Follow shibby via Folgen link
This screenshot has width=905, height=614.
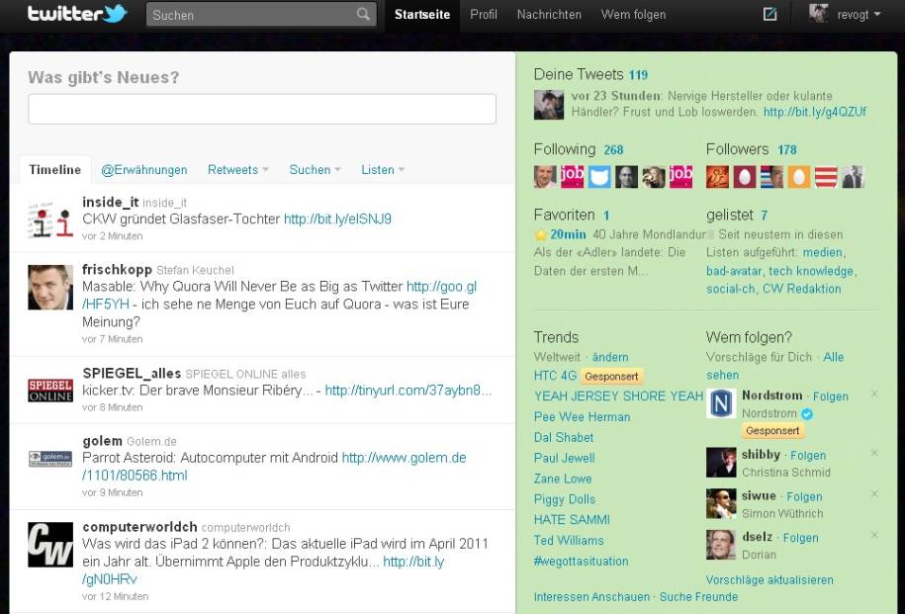click(808, 455)
